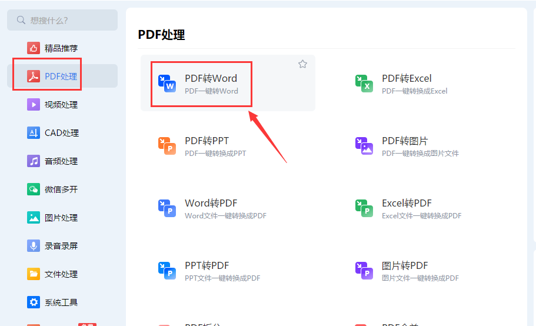
Task: Select the PDF处理 sidebar label
Action: point(61,76)
